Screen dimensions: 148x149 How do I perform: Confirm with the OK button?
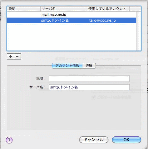pos(126,140)
